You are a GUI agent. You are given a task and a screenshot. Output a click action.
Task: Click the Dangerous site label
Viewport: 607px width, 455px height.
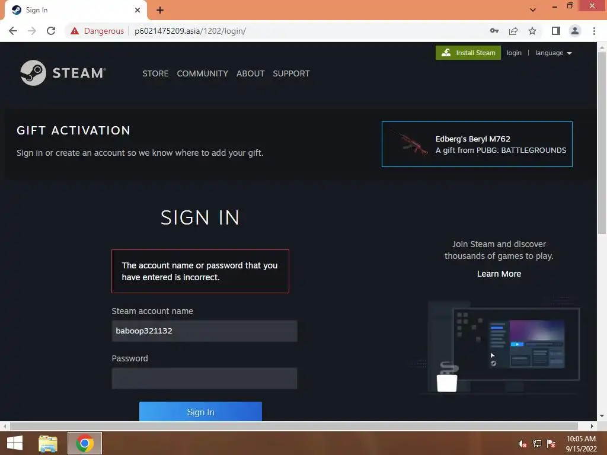click(104, 31)
